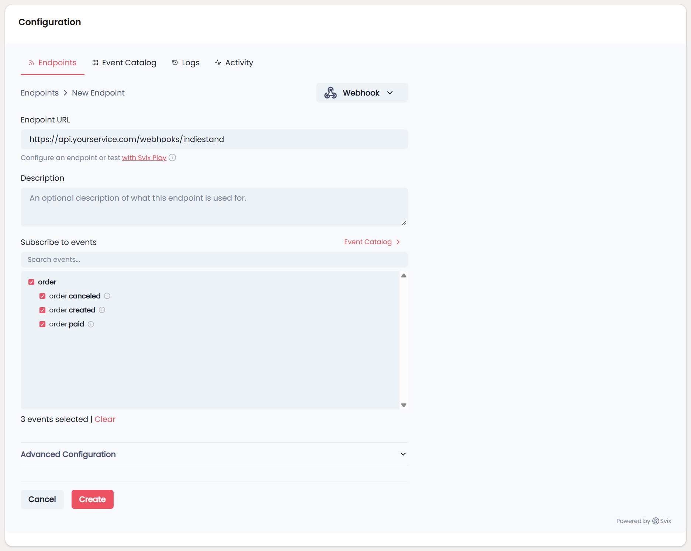Viewport: 691px width, 551px height.
Task: Click the Search events input field
Action: coord(214,259)
